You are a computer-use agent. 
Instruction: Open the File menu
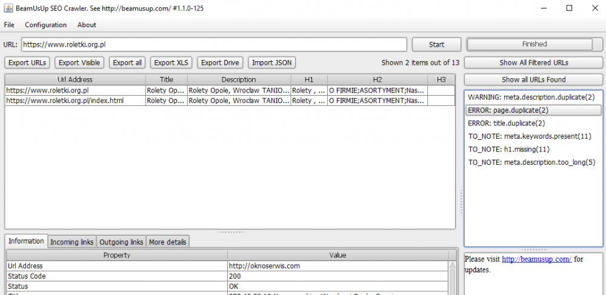(x=9, y=25)
